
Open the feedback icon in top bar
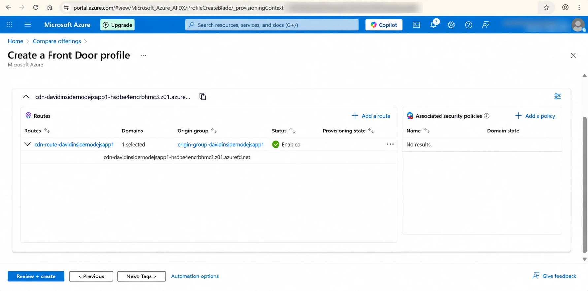tap(485, 25)
